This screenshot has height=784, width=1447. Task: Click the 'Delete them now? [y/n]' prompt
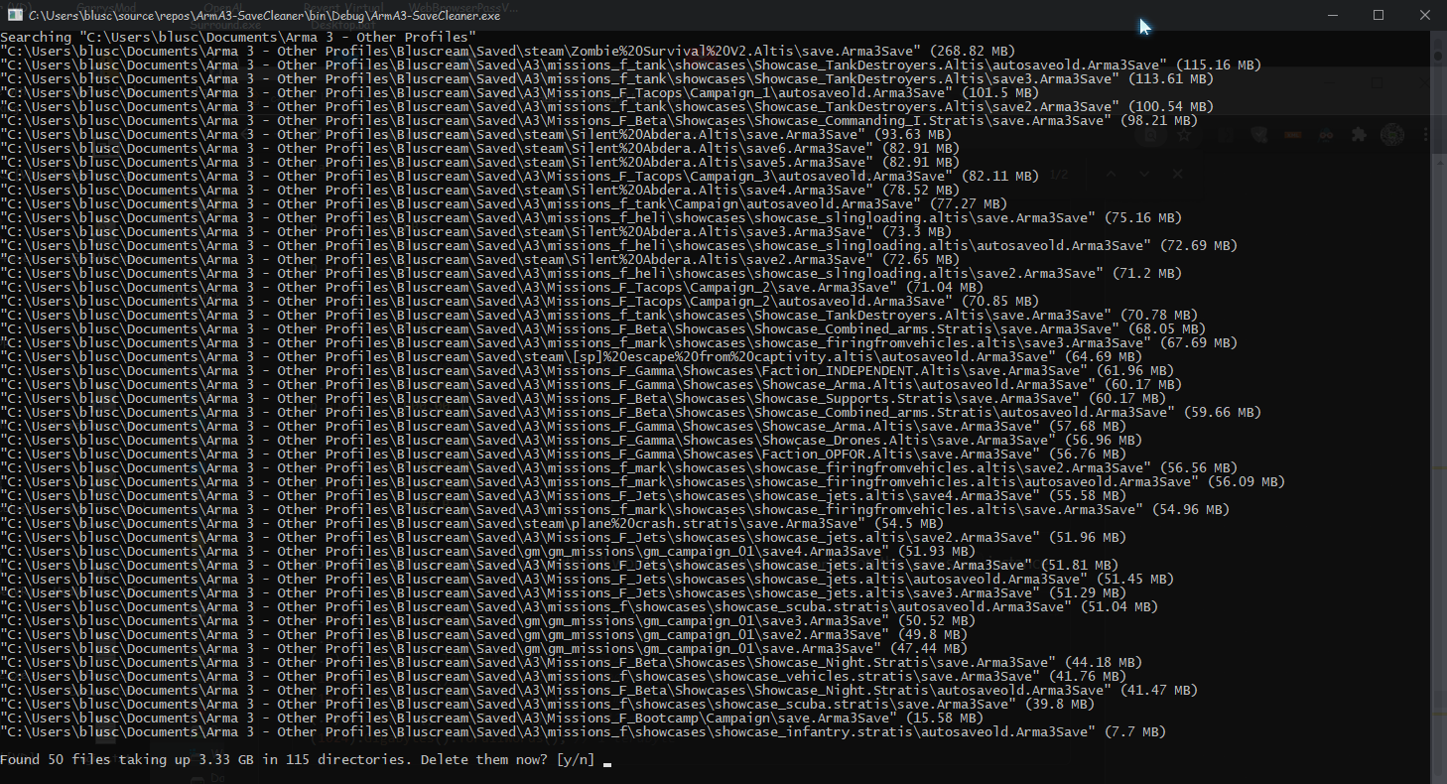507,760
